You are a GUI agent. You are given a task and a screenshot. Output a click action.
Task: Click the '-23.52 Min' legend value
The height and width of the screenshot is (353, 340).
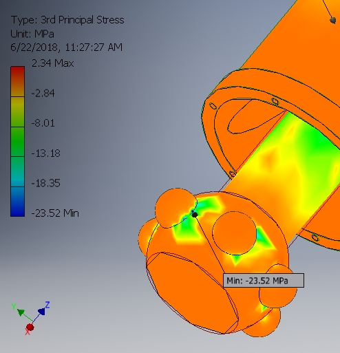(x=55, y=213)
